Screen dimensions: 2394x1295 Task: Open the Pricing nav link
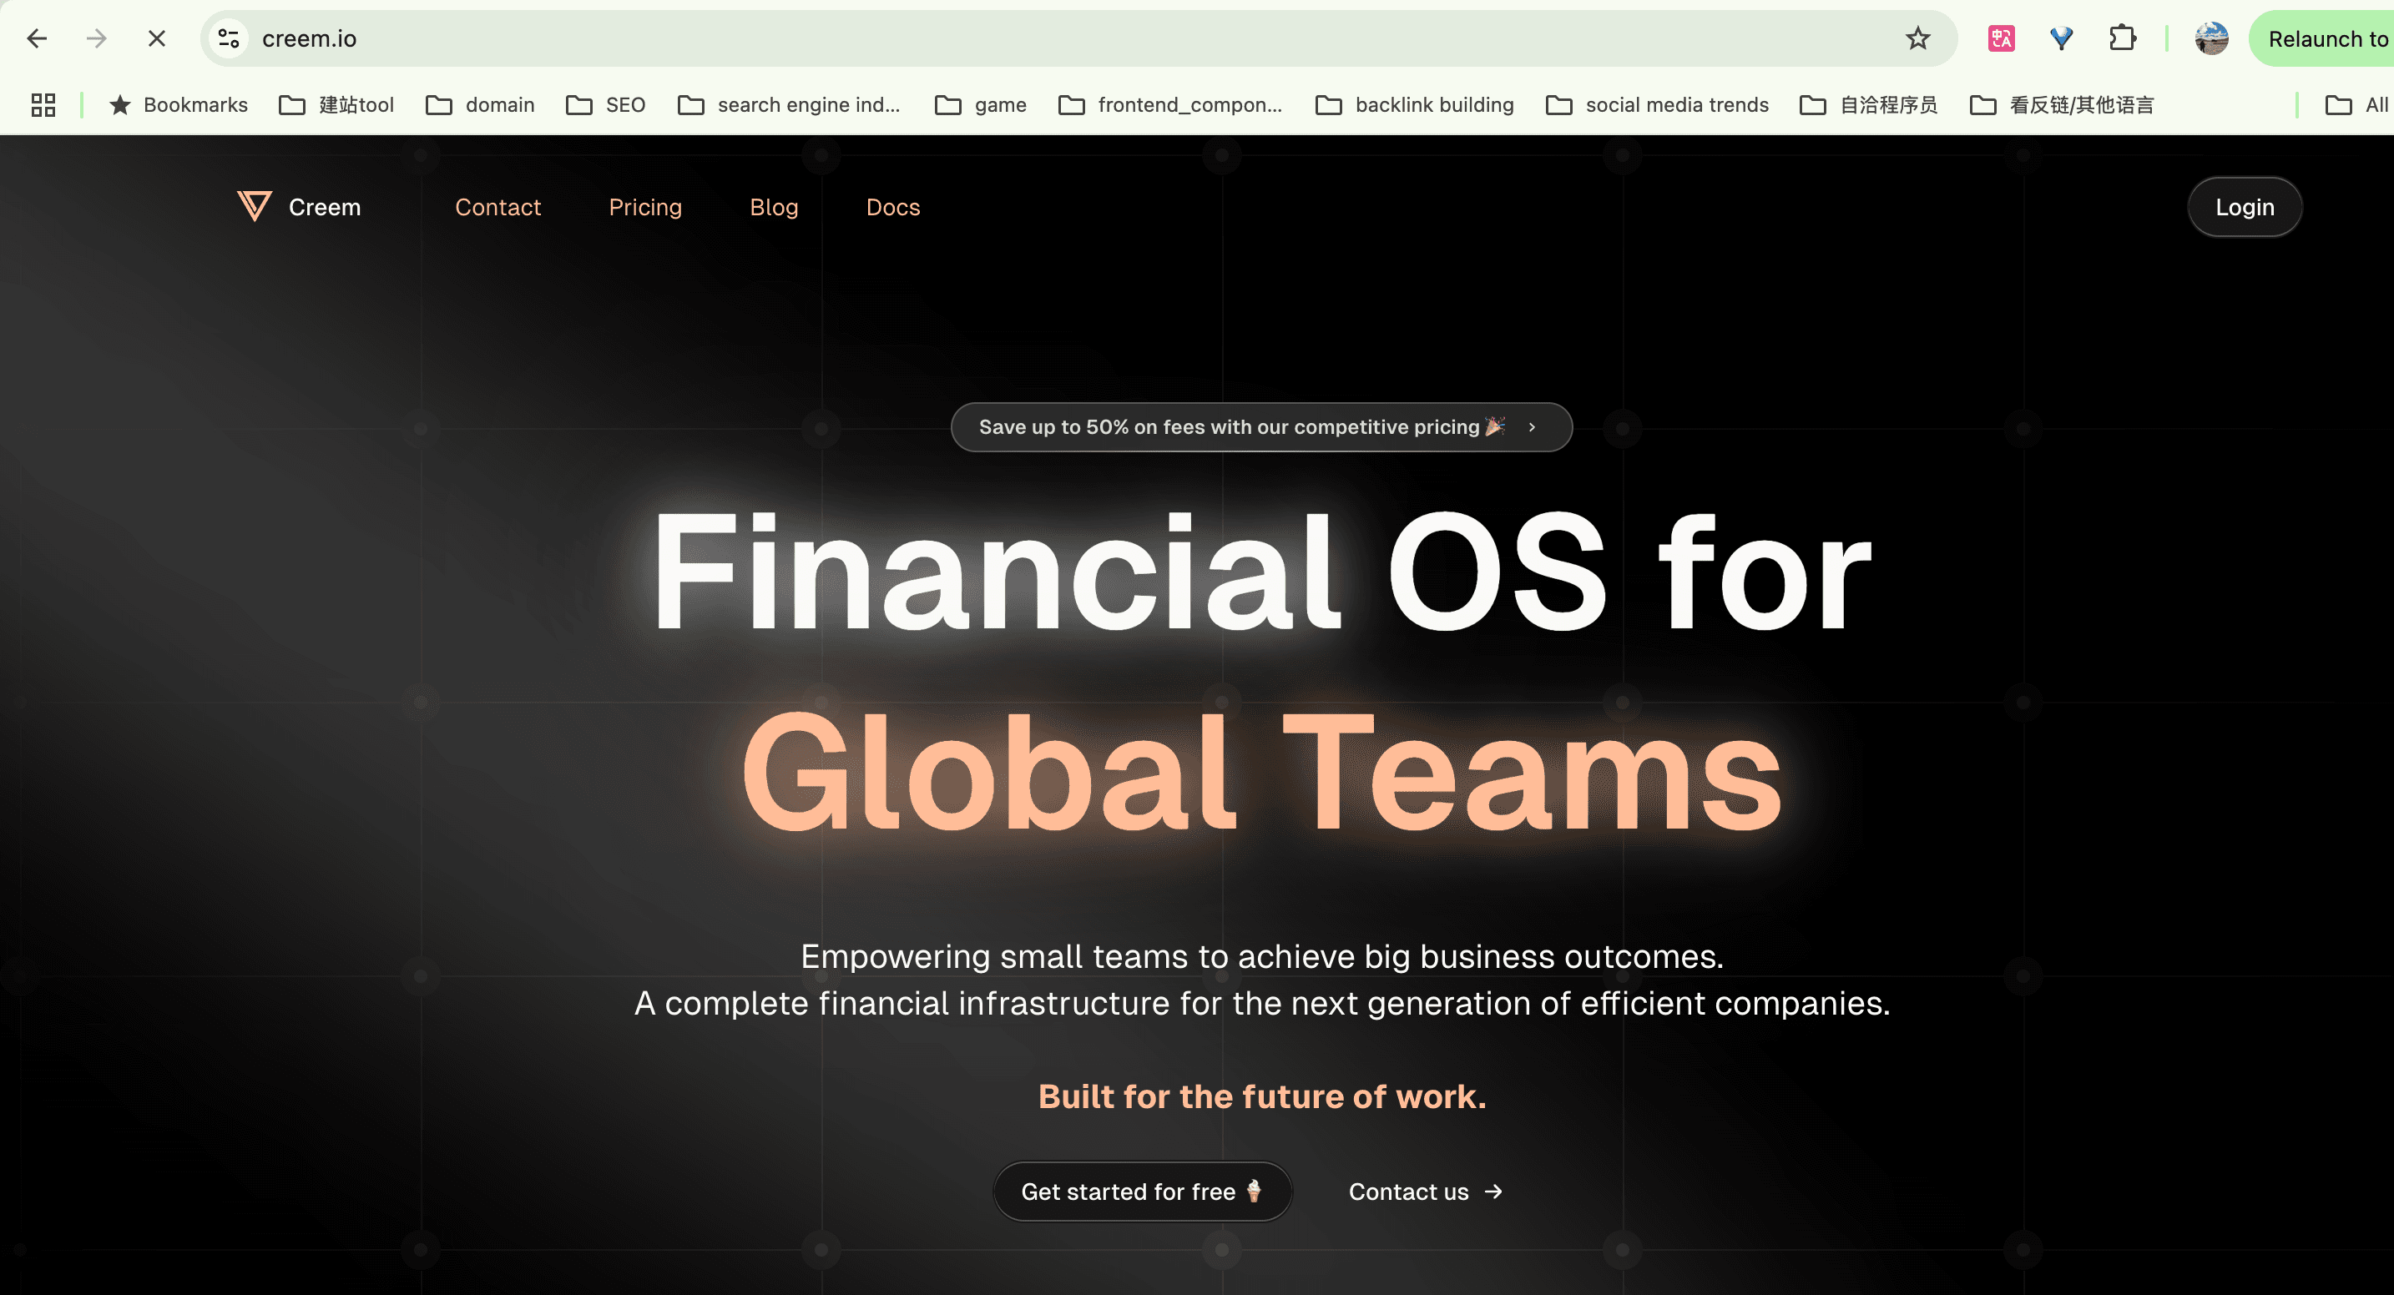coord(645,207)
